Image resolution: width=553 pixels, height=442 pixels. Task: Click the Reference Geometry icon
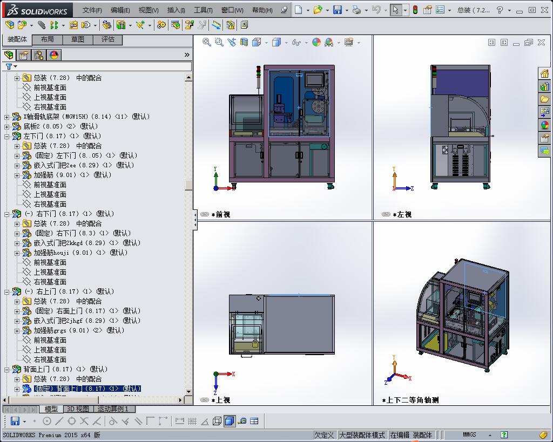[x=141, y=25]
